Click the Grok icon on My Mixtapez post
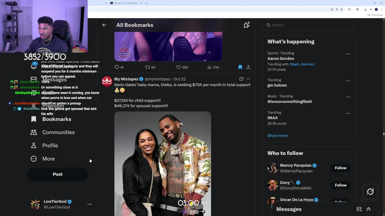Image resolution: width=385 pixels, height=216 pixels. tap(241, 79)
